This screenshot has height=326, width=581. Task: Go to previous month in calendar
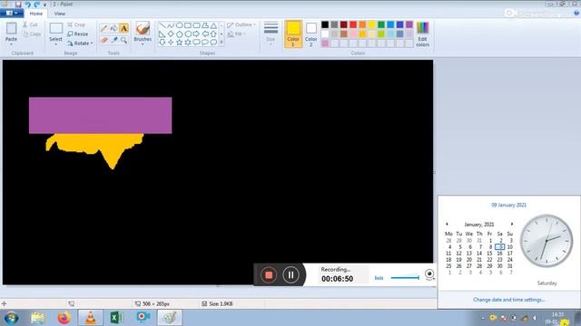click(x=447, y=224)
